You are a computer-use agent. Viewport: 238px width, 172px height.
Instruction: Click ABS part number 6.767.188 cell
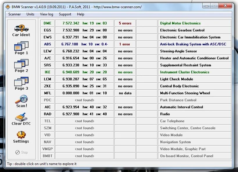pos(85,44)
